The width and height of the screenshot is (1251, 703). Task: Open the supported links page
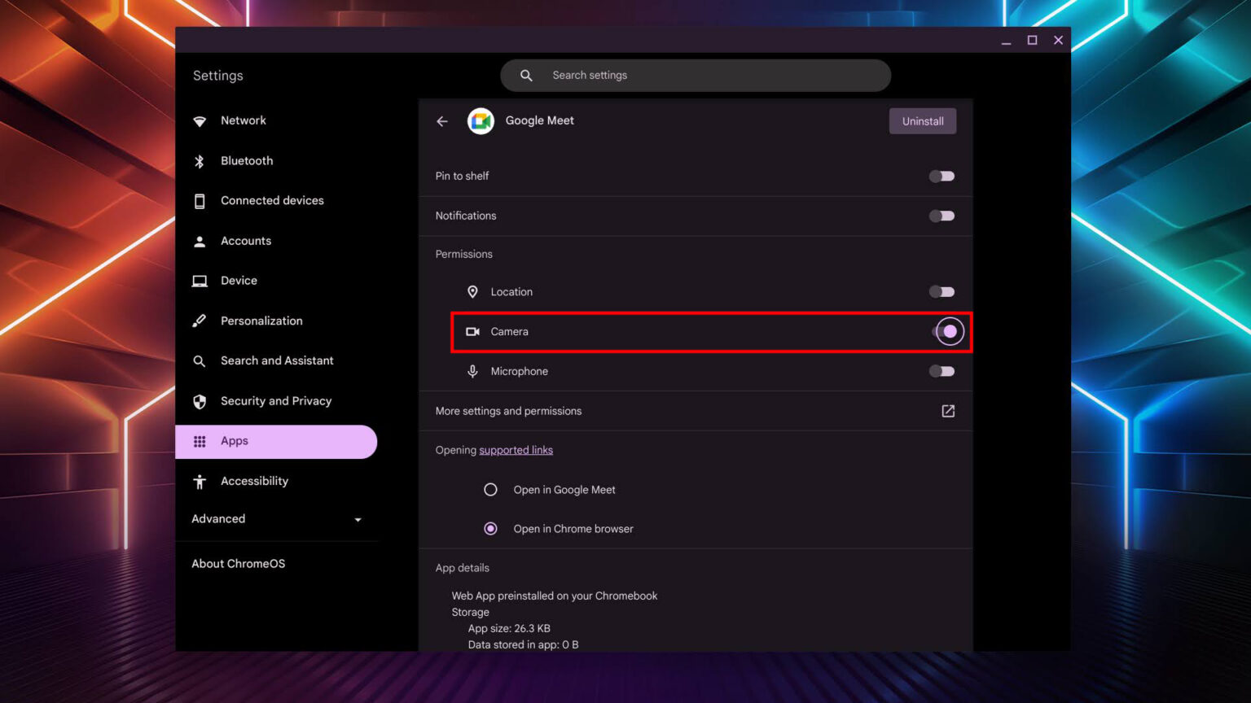(x=516, y=449)
